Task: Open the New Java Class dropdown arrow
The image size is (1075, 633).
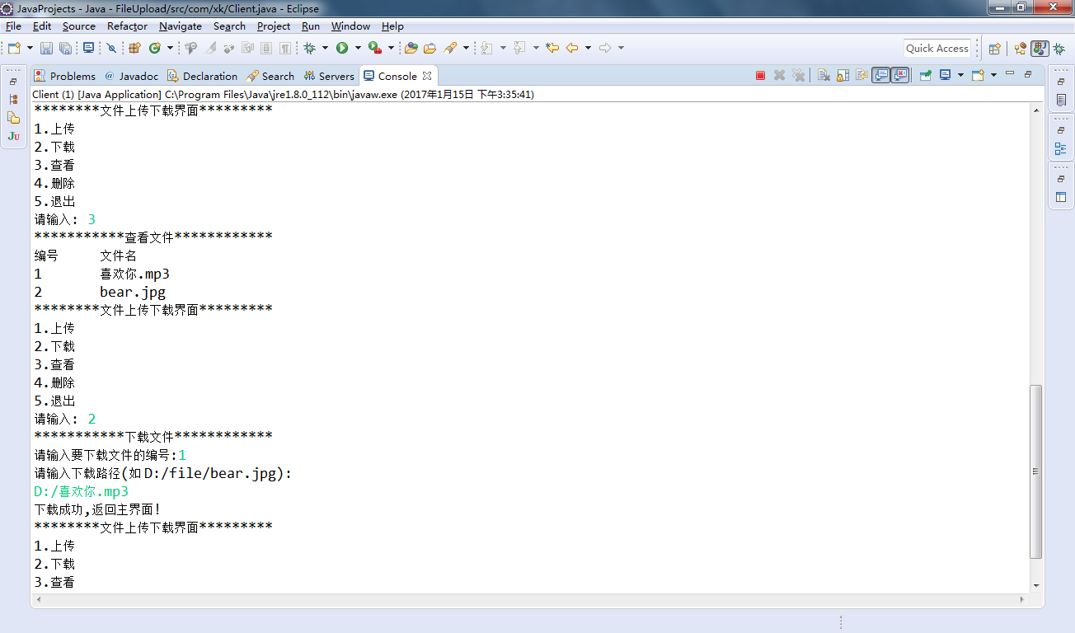Action: tap(170, 49)
